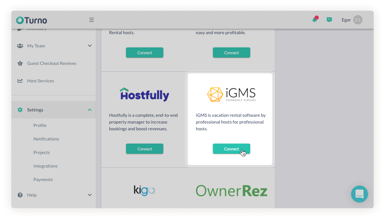
Task: Select the Settings menu item
Action: point(54,110)
